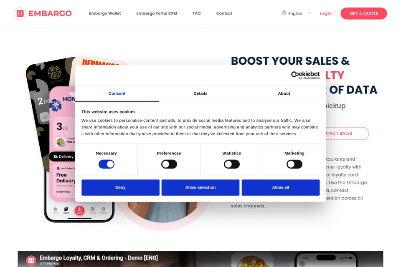Tap Order Now in phone mockup
The image size is (401, 267).
63,191
